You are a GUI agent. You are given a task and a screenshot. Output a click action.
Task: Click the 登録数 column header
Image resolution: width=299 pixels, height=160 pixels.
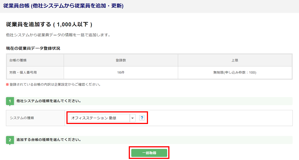tap(121, 60)
